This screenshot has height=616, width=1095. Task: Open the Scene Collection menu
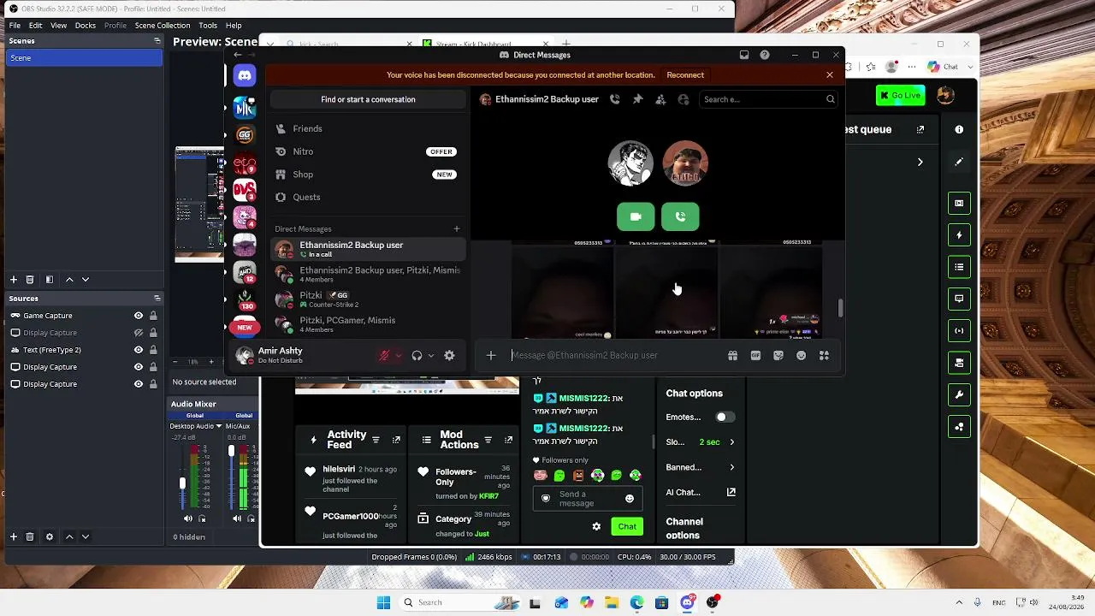[x=163, y=26]
